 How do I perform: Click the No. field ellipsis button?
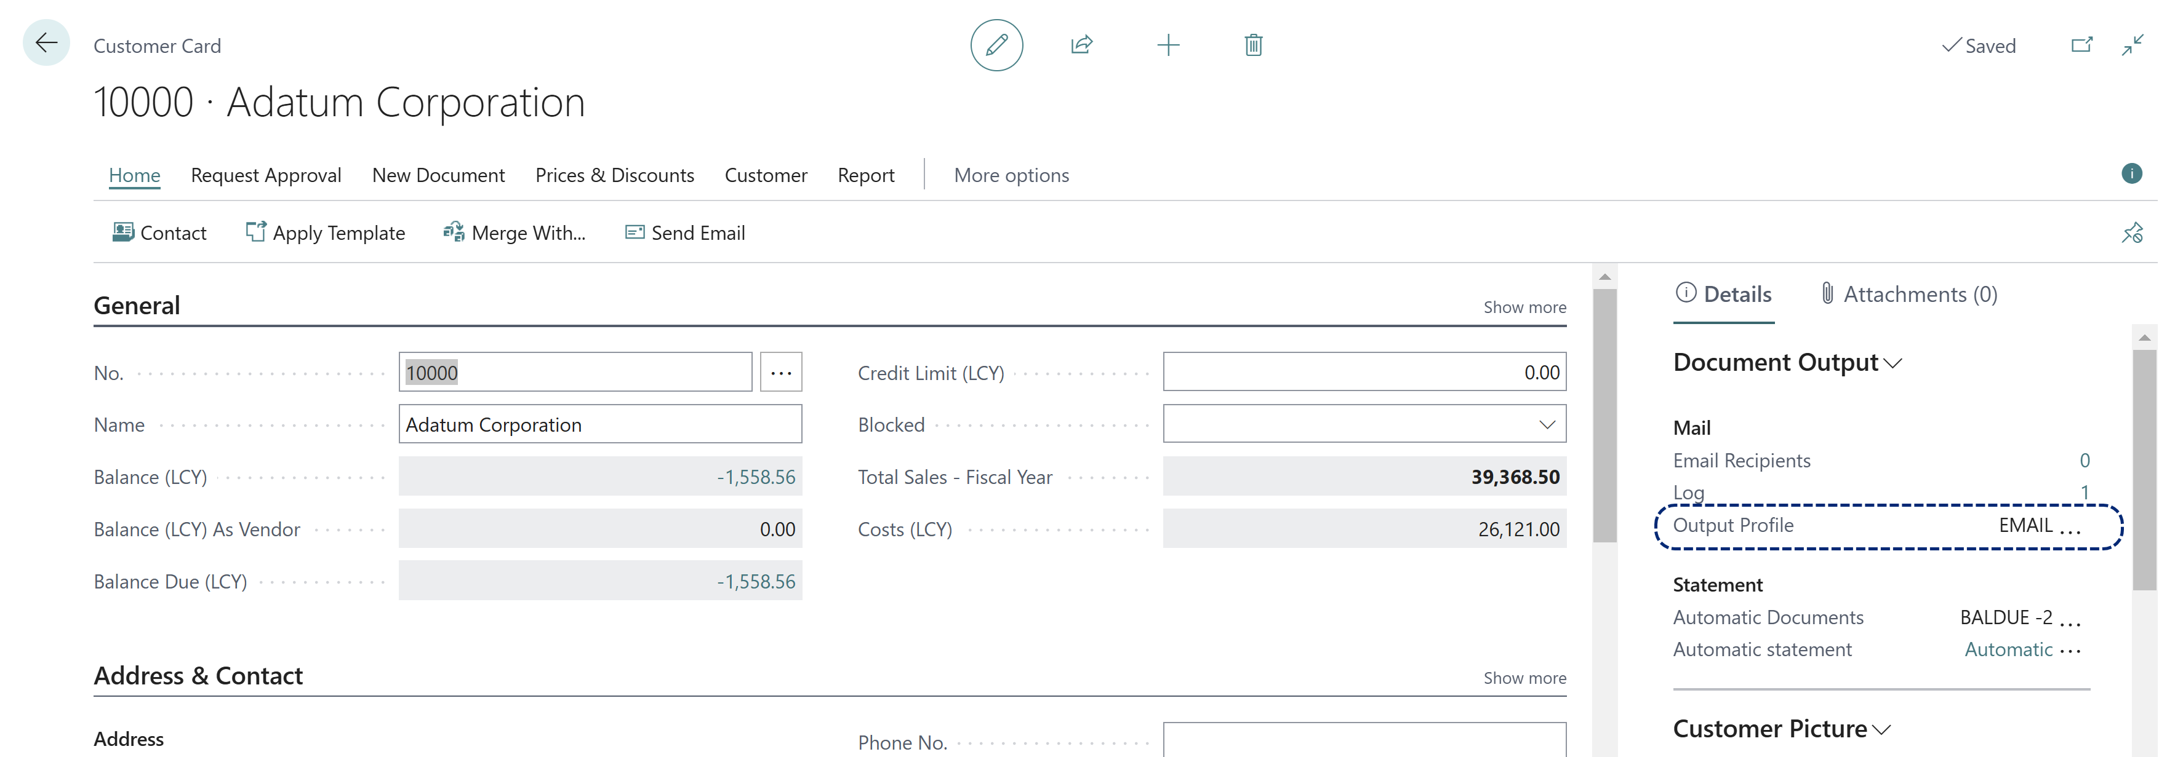780,373
